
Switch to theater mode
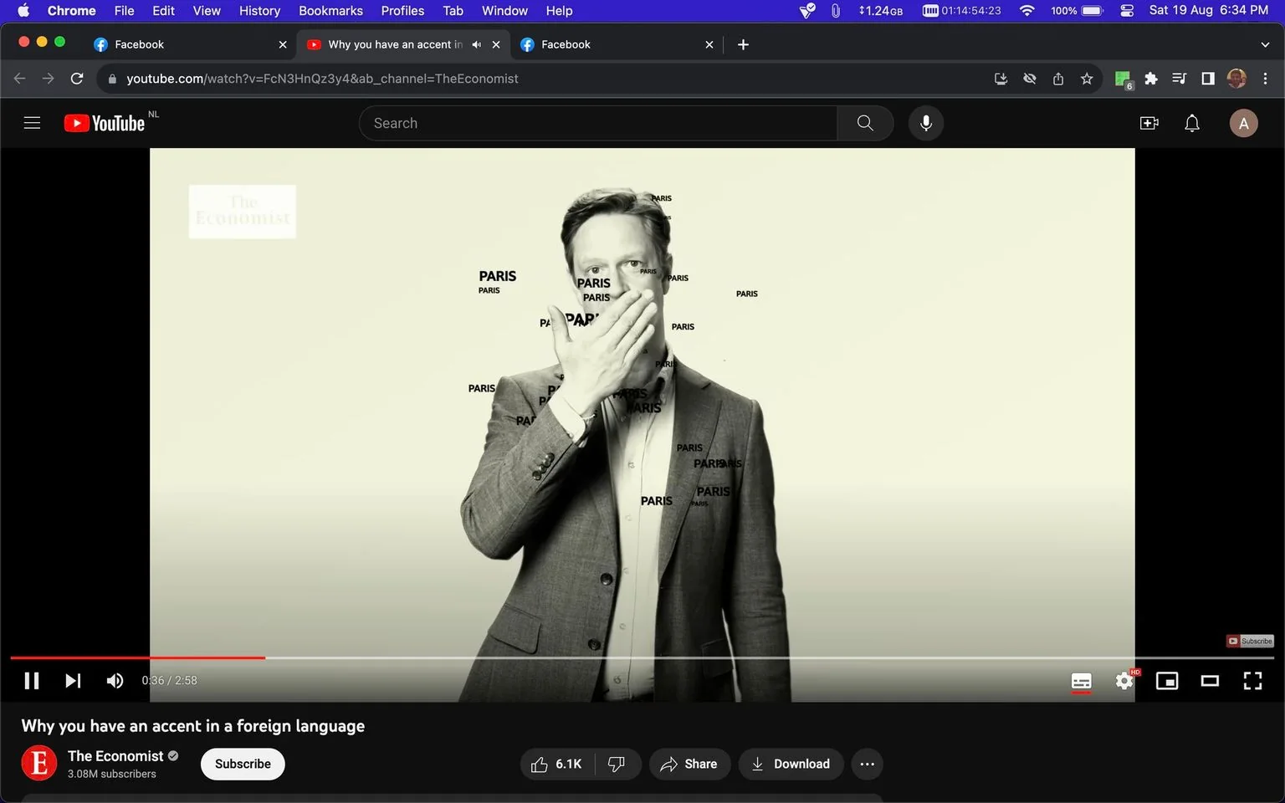[1210, 681]
